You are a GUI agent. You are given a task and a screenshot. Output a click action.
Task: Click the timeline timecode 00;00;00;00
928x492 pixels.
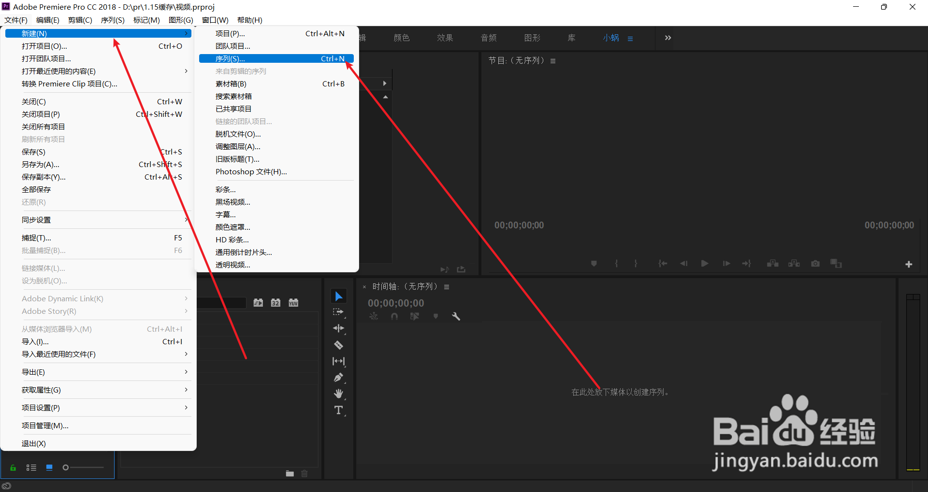(x=396, y=303)
